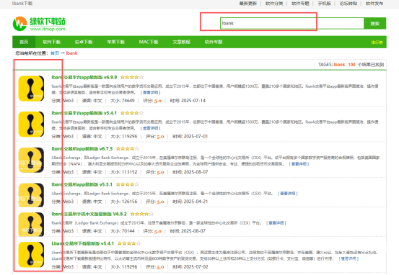Open the LBank icon for V6.8.2 result

coord(31,225)
